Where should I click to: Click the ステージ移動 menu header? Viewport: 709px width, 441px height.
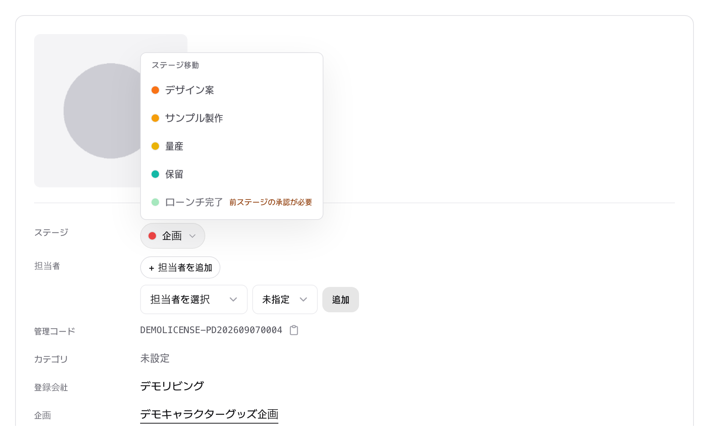point(175,65)
